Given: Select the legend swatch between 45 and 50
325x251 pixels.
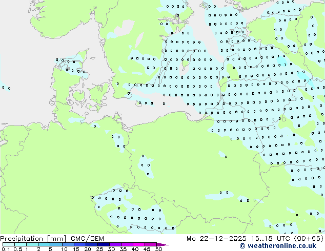Looking at the screenshot, I should [x=151, y=244].
